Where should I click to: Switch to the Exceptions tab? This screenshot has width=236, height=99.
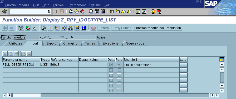pos(111,43)
